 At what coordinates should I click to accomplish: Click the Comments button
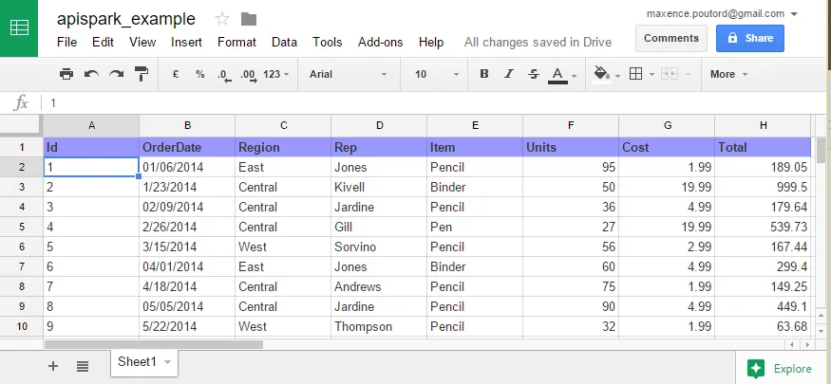click(670, 38)
